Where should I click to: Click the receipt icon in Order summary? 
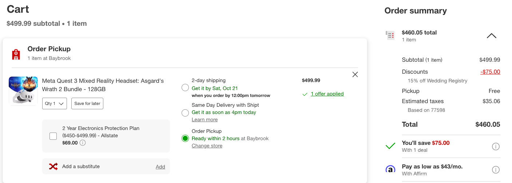pos(390,35)
